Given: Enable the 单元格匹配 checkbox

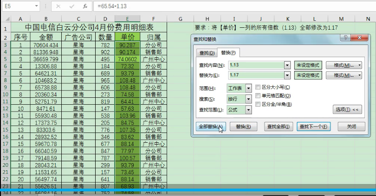Looking at the screenshot, I should pos(258,96).
